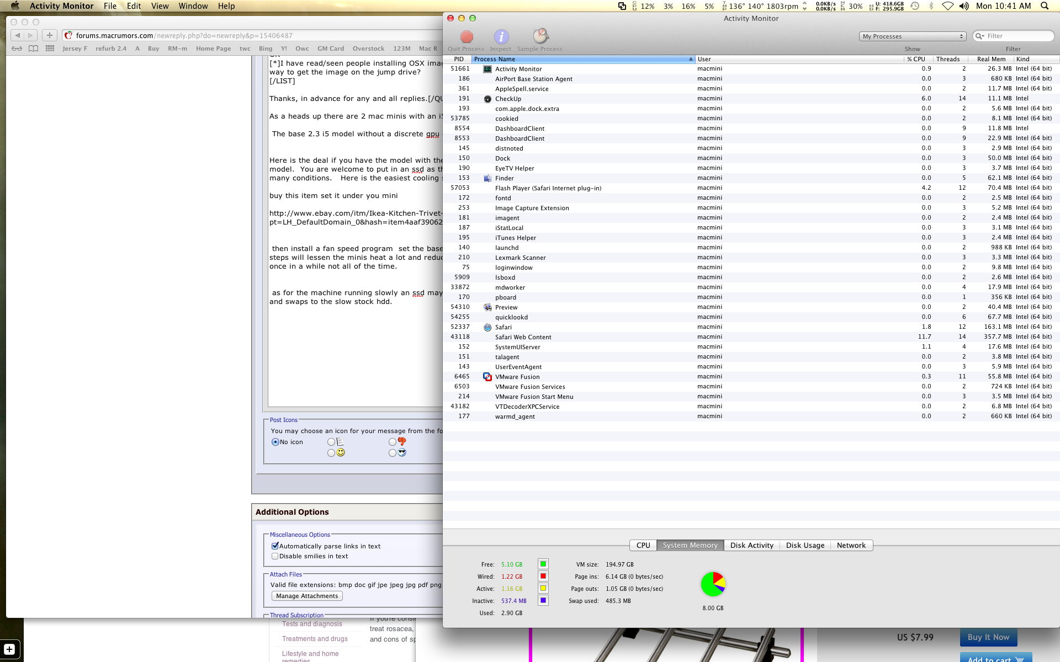Open the Filter search magnifier dropdown
Viewport: 1060px width, 662px height.
point(981,36)
